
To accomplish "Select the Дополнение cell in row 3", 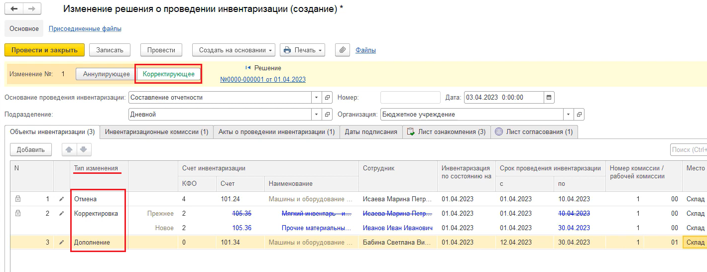I will point(99,243).
